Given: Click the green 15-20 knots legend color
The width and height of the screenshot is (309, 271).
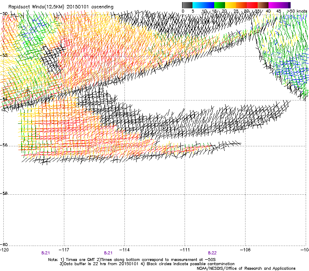Looking at the screenshot, I should click(220, 5).
